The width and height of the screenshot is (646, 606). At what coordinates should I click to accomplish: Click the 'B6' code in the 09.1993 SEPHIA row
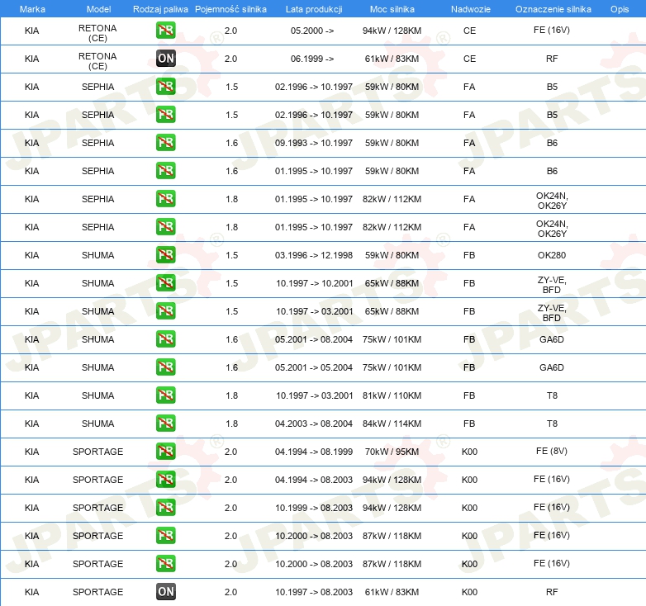552,143
